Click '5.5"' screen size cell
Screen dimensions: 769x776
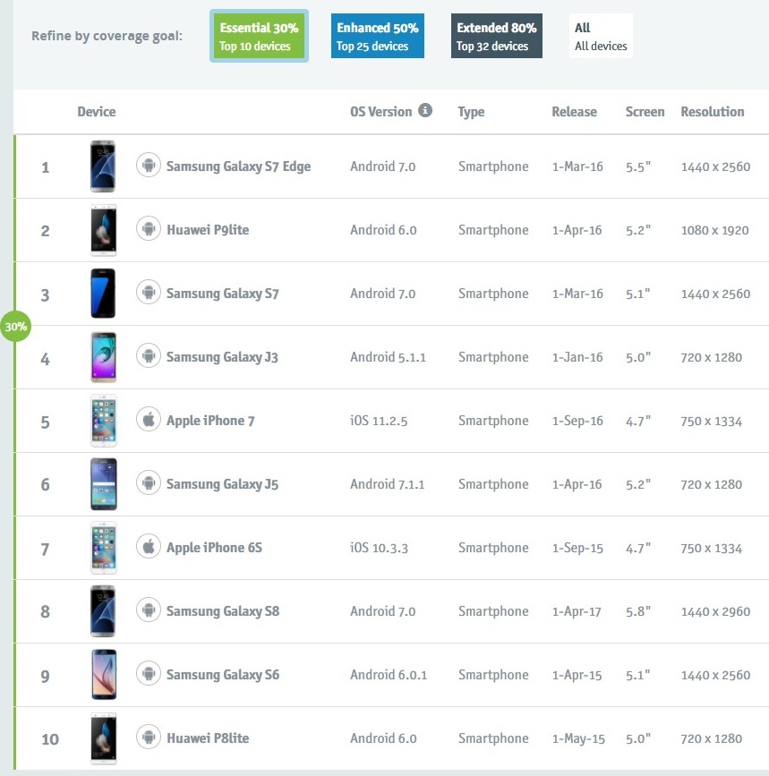[638, 166]
